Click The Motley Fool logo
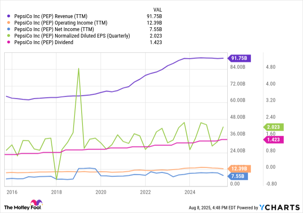Image resolution: width=303 pixels, height=213 pixels. pos(23,205)
